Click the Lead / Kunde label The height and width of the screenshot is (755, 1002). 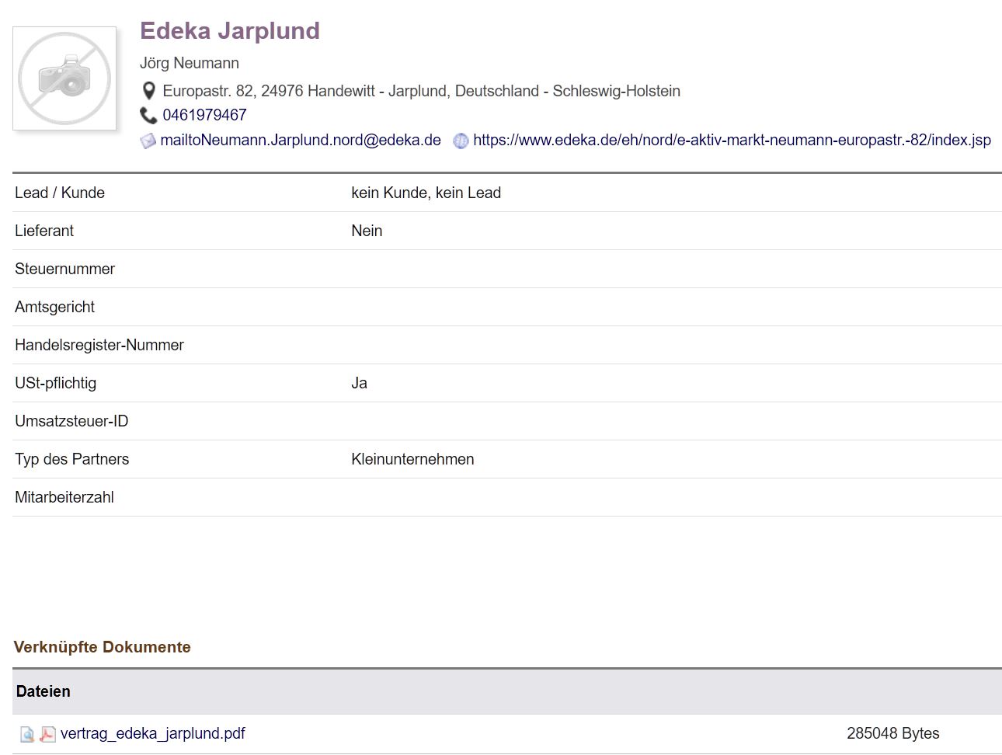[60, 193]
